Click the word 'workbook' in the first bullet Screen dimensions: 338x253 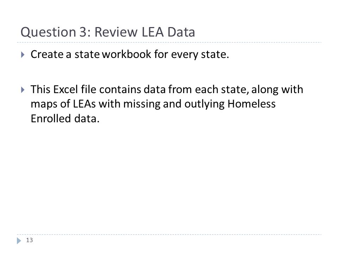click(x=126, y=54)
